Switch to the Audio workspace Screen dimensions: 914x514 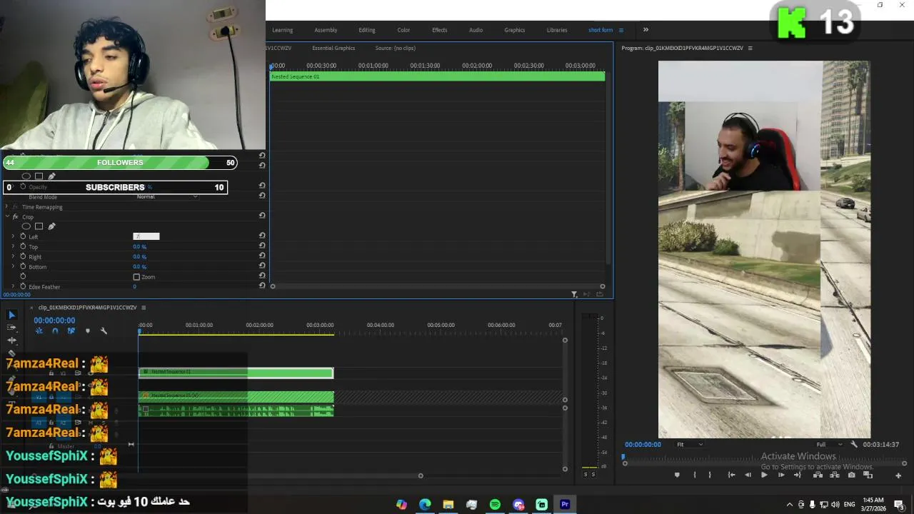[x=476, y=30]
